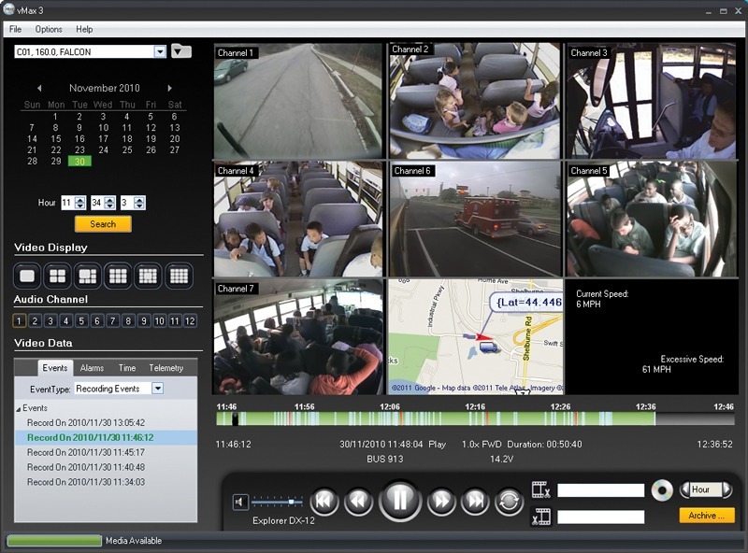Enable audio channel 12
Image resolution: width=748 pixels, height=553 pixels.
pos(190,320)
